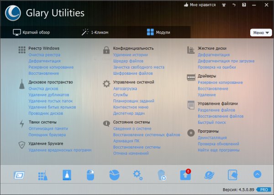274x195 pixels.
Task: Open the Удаление вредоносных программ link
Action: click(x=60, y=150)
